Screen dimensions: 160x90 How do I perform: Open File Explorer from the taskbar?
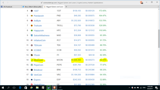pyautogui.click(x=37, y=88)
